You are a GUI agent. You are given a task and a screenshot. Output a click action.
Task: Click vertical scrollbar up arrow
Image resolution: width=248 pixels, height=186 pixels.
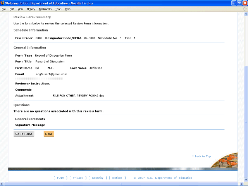(x=246, y=14)
